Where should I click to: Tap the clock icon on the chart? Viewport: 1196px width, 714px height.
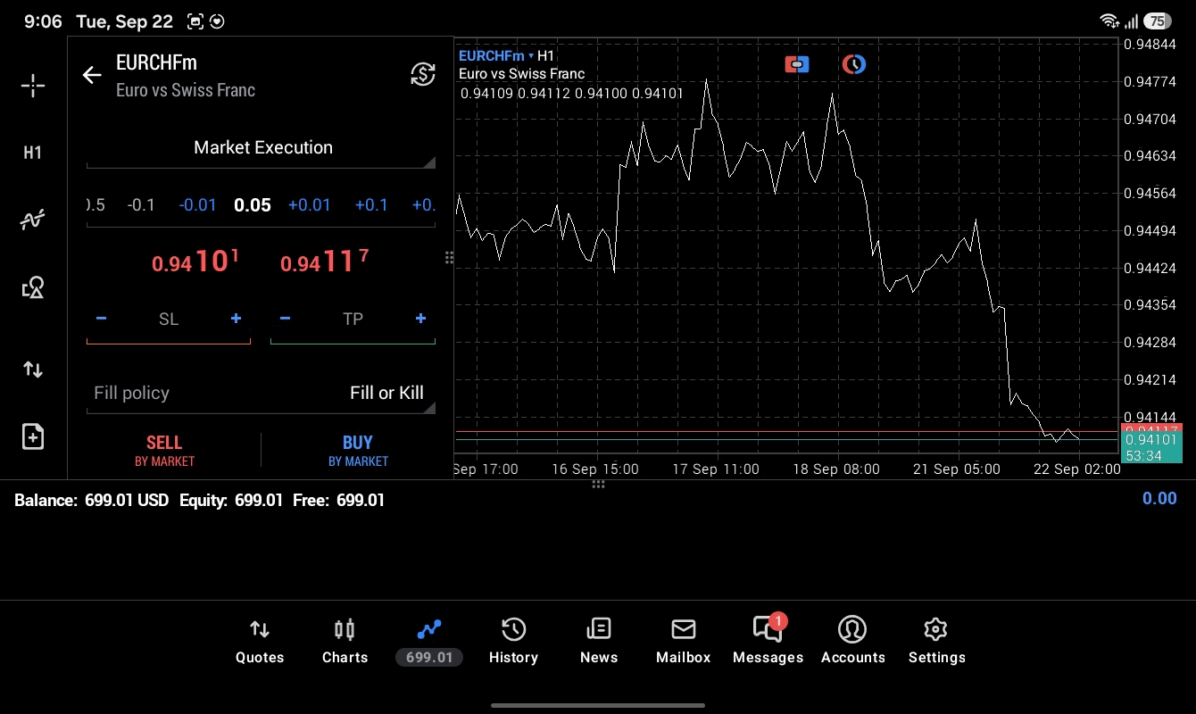(x=854, y=64)
